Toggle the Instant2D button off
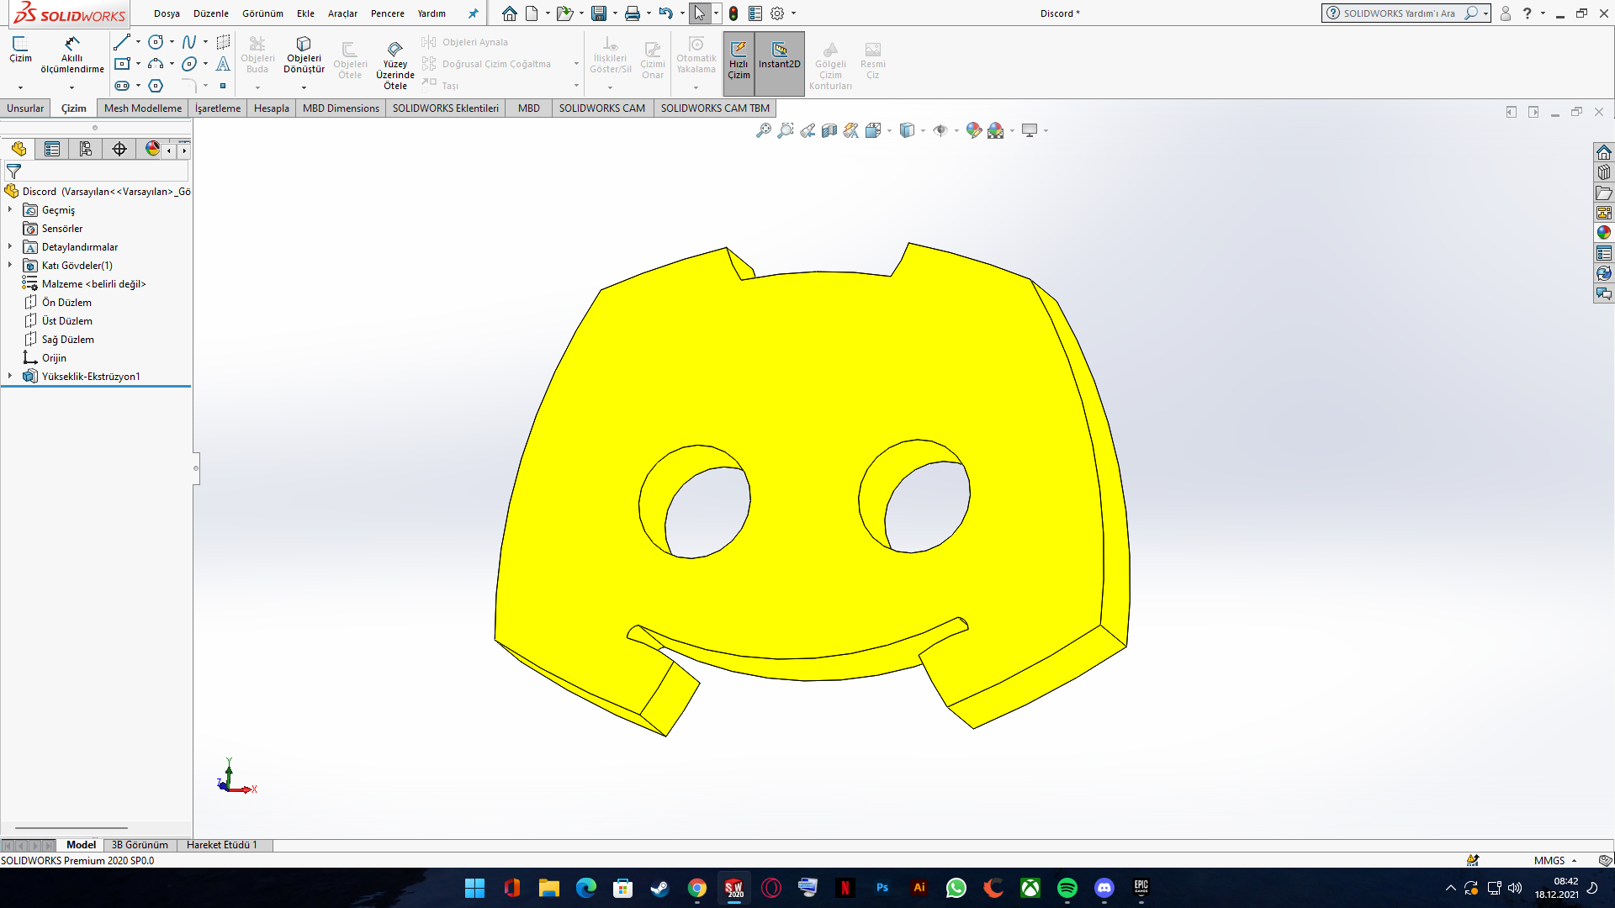This screenshot has height=908, width=1615. 780,55
